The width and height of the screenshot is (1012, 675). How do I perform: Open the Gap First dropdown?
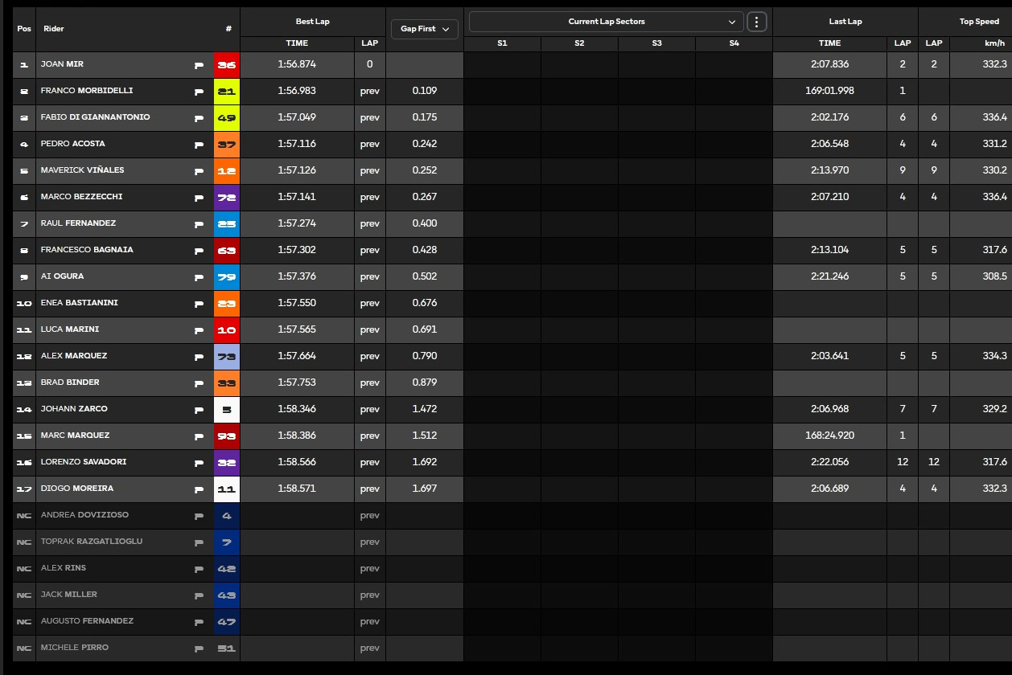[425, 29]
